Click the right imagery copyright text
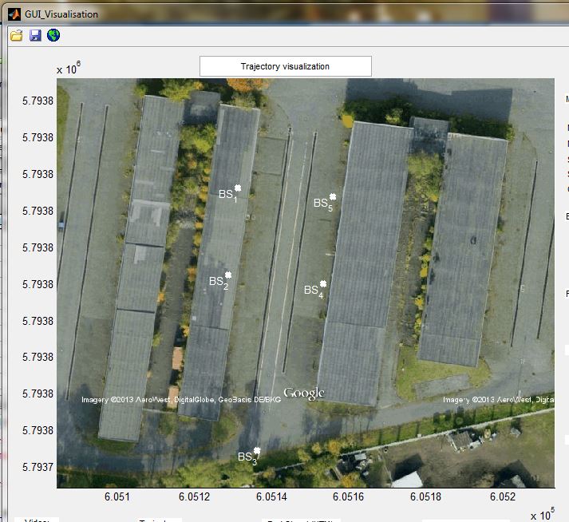 (498, 400)
